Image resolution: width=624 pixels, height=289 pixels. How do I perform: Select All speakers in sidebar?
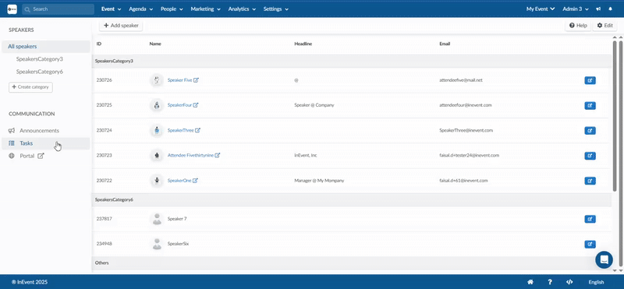pos(46,47)
